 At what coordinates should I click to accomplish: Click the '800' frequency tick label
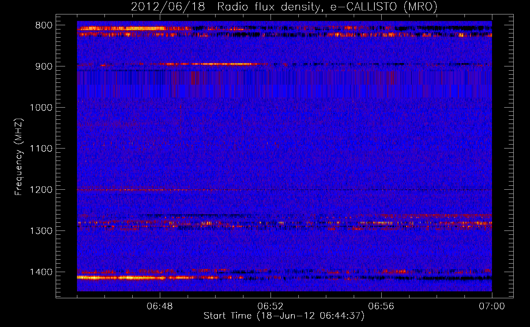[44, 26]
